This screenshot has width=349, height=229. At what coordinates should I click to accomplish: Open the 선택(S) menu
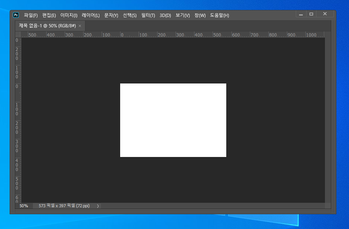click(129, 16)
